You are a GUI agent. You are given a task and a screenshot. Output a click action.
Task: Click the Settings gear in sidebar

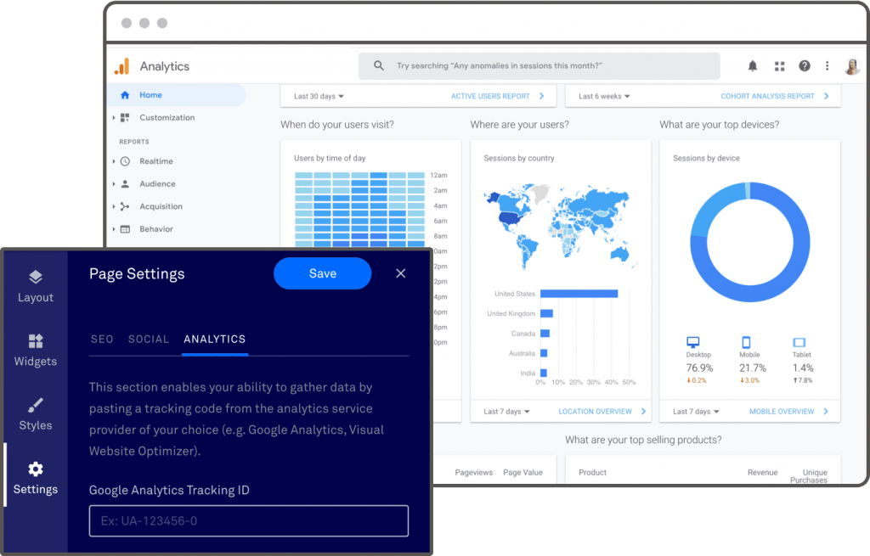(35, 478)
